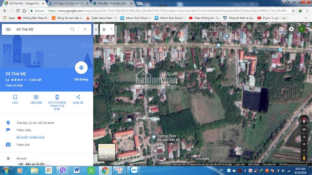This screenshot has width=312, height=175.
Task: Click the Xã Thái Mỹ search field
Action: (x=42, y=29)
